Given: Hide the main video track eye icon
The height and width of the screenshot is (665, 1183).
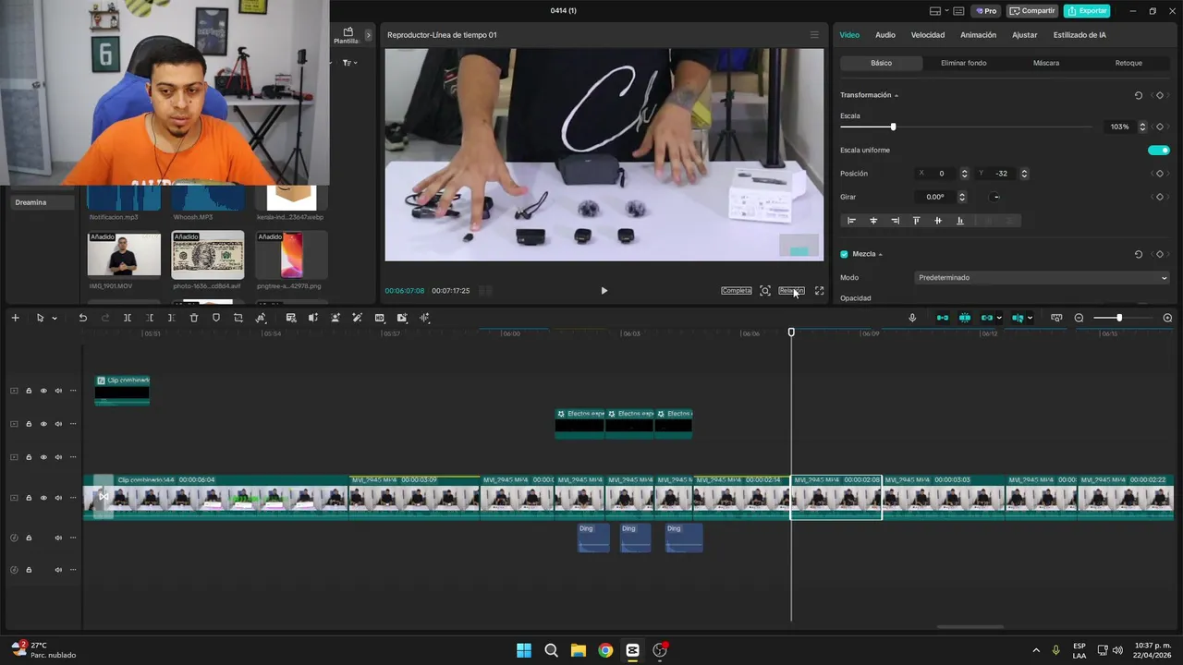Looking at the screenshot, I should click(43, 498).
